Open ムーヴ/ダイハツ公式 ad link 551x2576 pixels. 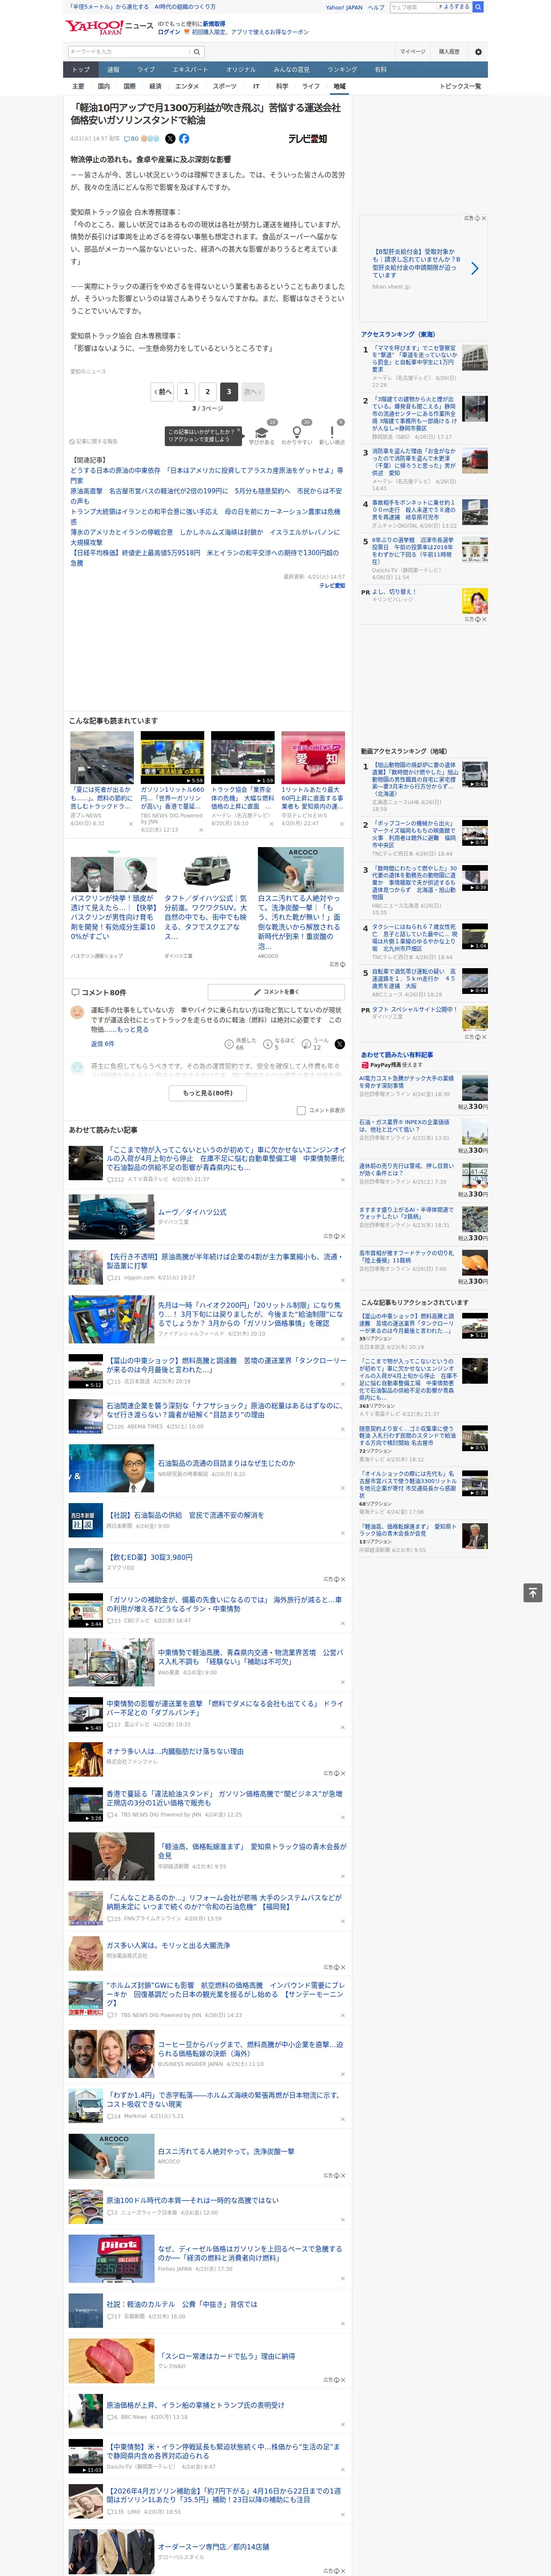pyautogui.click(x=192, y=1211)
